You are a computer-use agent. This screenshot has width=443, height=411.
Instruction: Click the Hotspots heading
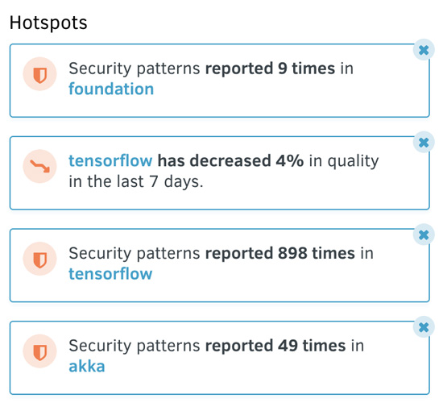coord(48,23)
